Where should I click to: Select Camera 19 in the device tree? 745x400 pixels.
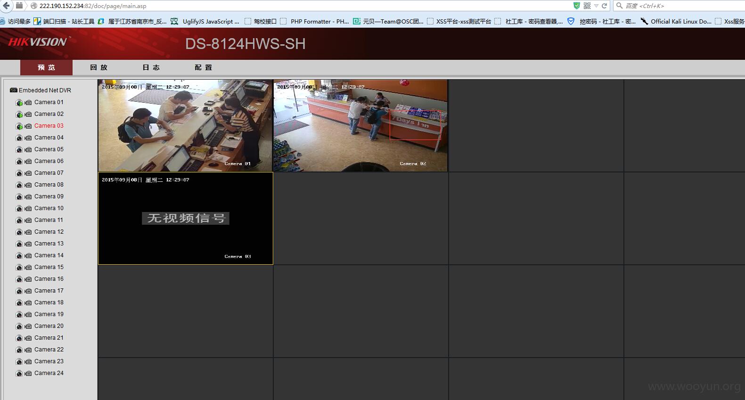pyautogui.click(x=49, y=314)
